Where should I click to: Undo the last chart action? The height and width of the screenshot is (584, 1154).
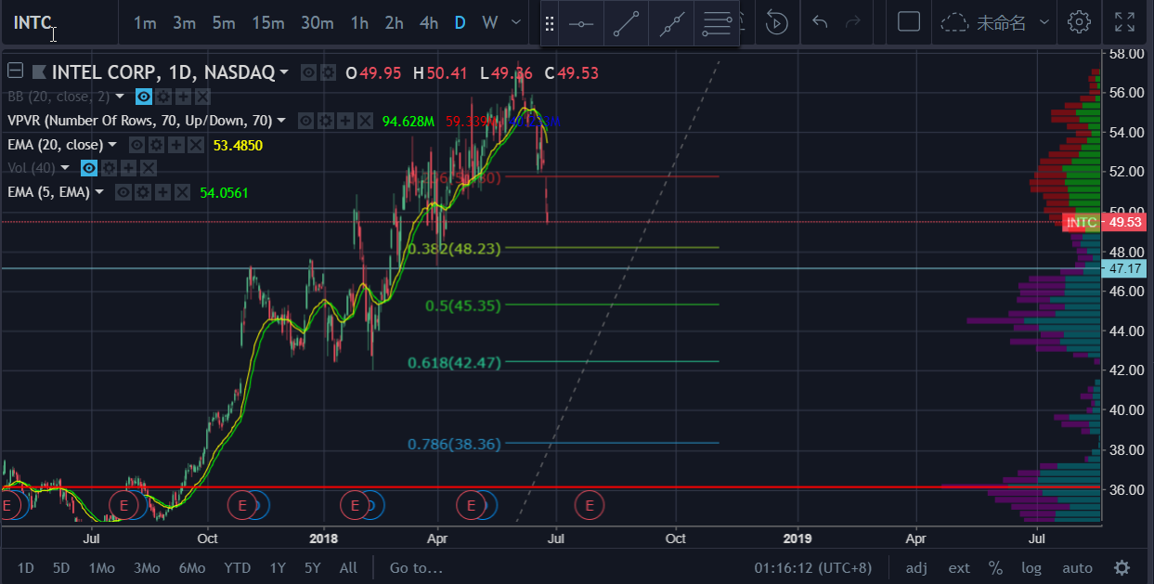(819, 22)
